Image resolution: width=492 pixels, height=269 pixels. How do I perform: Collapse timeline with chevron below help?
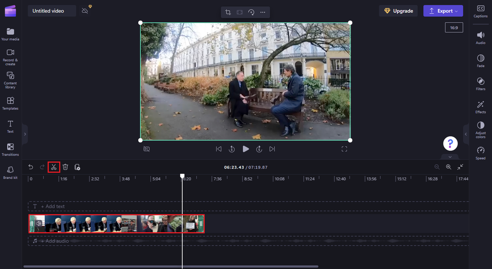pyautogui.click(x=450, y=156)
